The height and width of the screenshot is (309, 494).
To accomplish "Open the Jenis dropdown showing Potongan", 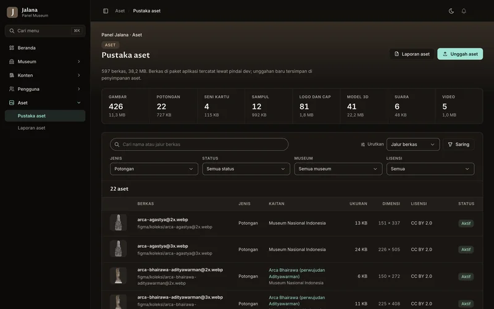I will (154, 169).
